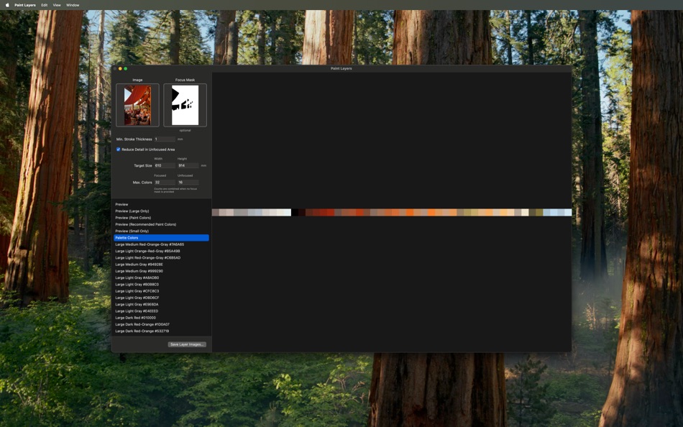Click the pure black swatch in palette strip
The width and height of the screenshot is (683, 427).
295,212
